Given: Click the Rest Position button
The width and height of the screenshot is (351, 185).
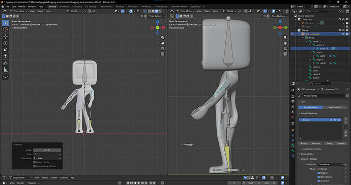Looking at the screenshot, I should [335, 107].
